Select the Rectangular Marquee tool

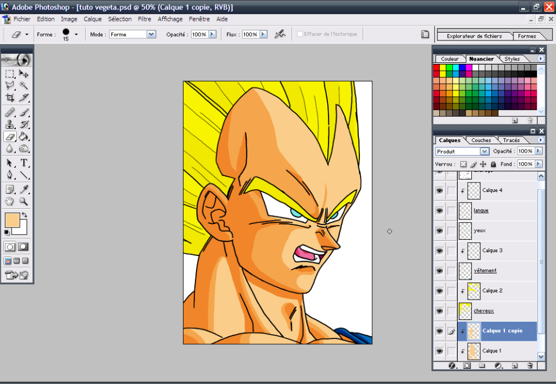point(10,74)
